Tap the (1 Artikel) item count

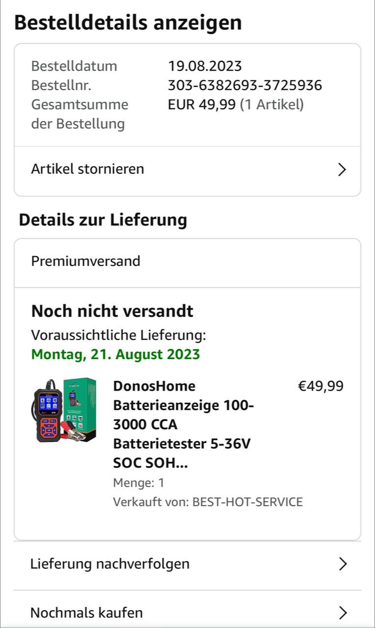[272, 105]
